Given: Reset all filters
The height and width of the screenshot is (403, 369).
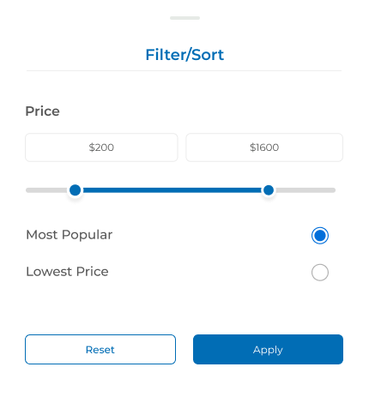Looking at the screenshot, I should 100,349.
